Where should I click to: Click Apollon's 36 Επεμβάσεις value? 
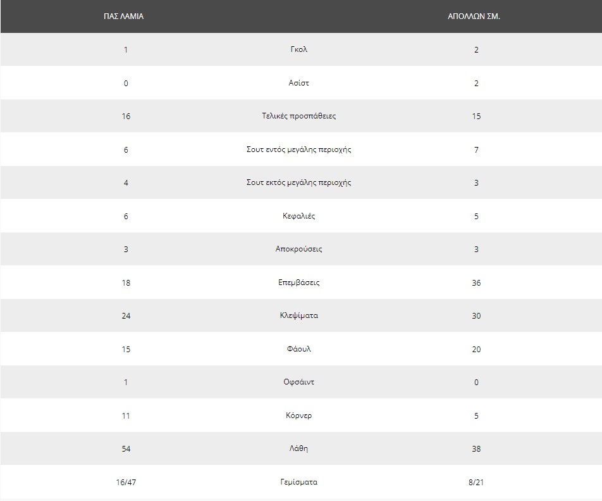(x=476, y=282)
